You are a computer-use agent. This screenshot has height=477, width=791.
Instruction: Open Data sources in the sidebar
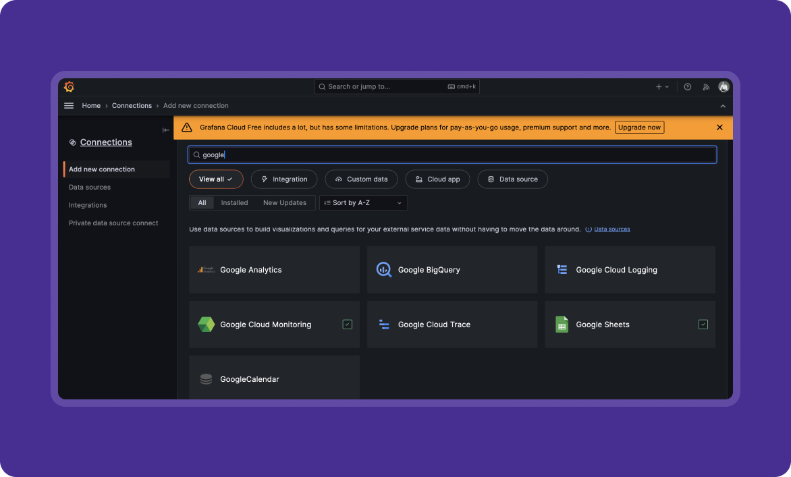pos(90,188)
